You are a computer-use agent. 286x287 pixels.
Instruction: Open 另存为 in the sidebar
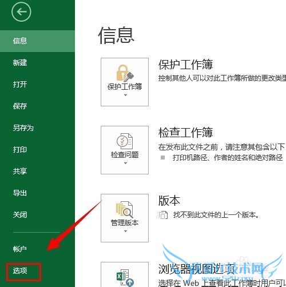click(23, 127)
